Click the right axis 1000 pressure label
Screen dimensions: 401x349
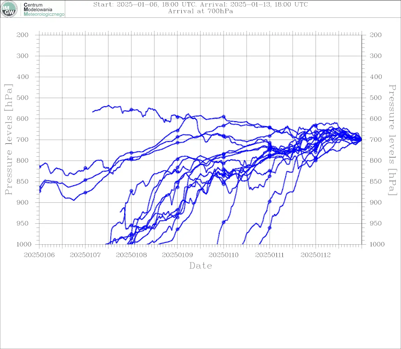point(377,244)
